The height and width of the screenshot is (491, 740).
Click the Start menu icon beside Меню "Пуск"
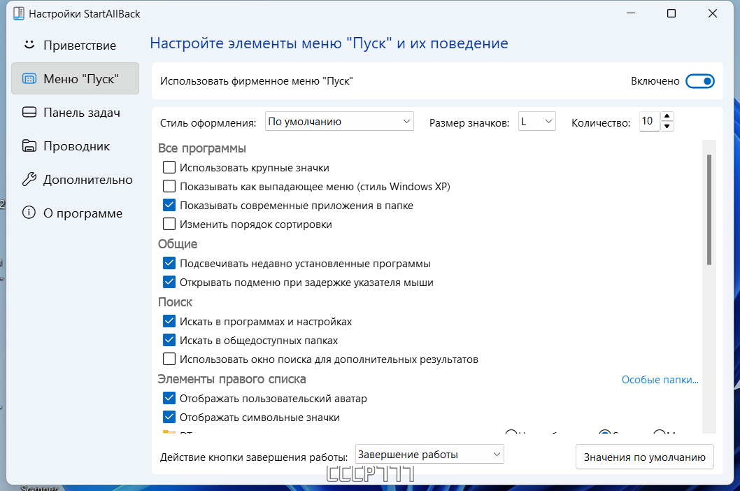[29, 79]
